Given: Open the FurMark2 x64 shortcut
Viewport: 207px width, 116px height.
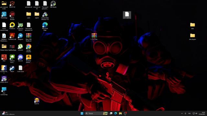Looking at the screenshot, I should point(12,37).
